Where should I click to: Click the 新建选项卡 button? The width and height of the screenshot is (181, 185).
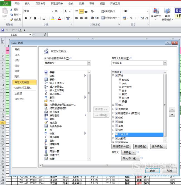point(121,146)
